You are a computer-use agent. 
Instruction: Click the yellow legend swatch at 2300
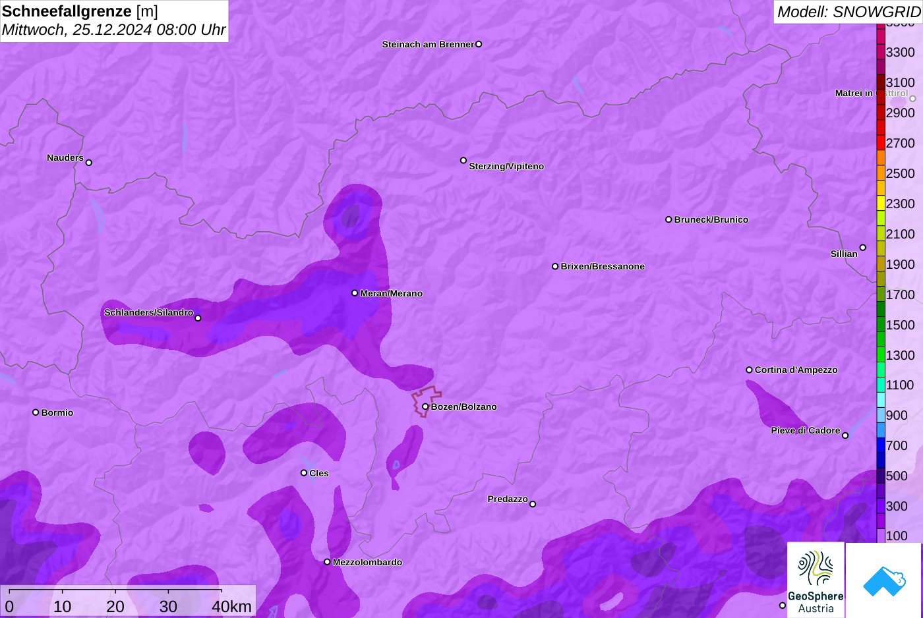881,204
